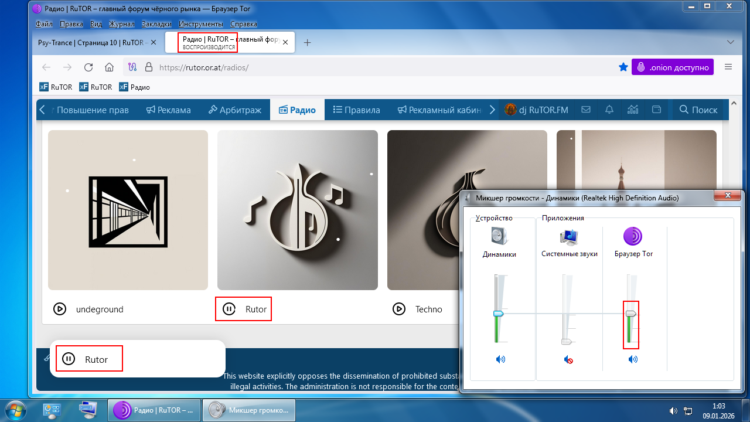Open the browser hamburger application menu

728,67
